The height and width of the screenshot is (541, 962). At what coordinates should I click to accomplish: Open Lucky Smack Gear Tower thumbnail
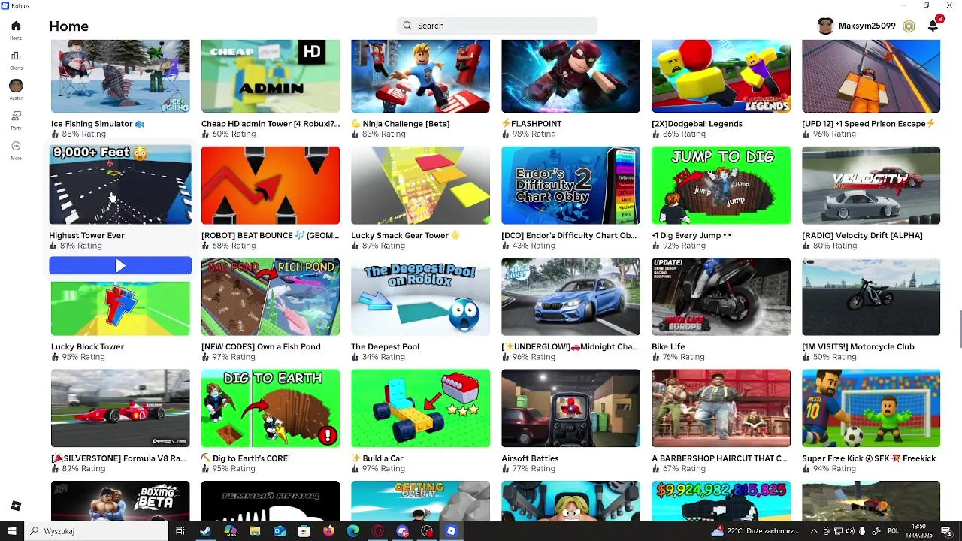[420, 185]
